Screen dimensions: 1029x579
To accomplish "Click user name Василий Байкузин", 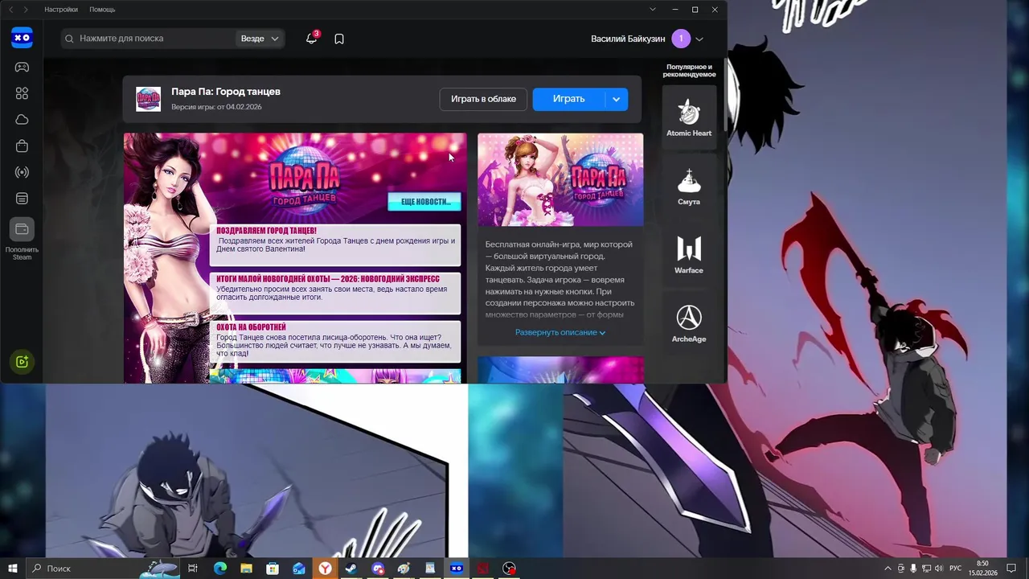I will tap(628, 39).
